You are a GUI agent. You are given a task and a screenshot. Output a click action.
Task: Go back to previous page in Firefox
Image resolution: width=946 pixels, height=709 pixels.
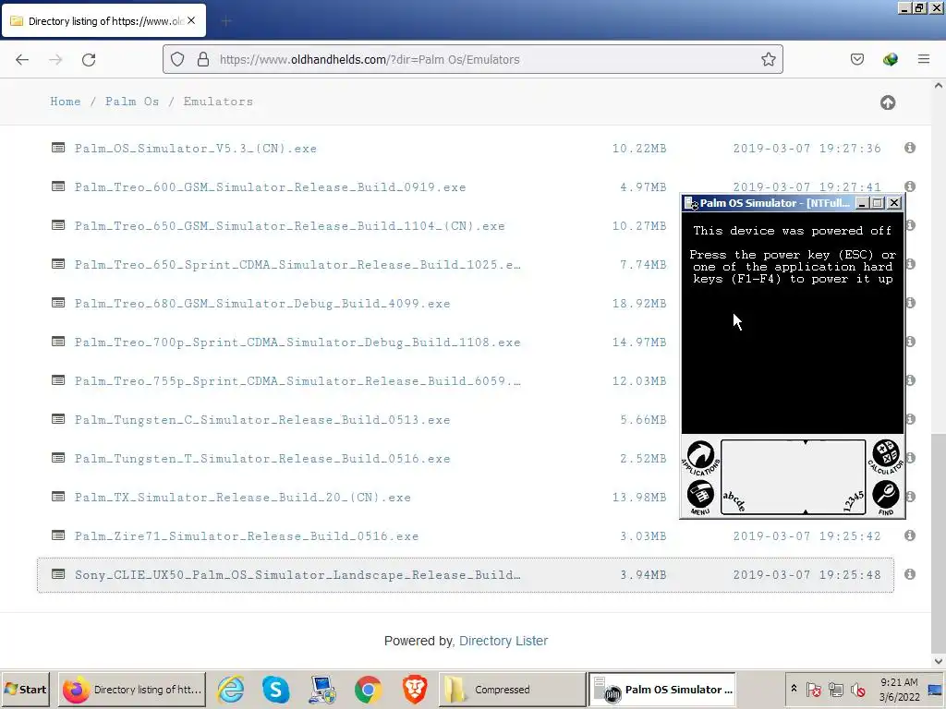(x=22, y=59)
